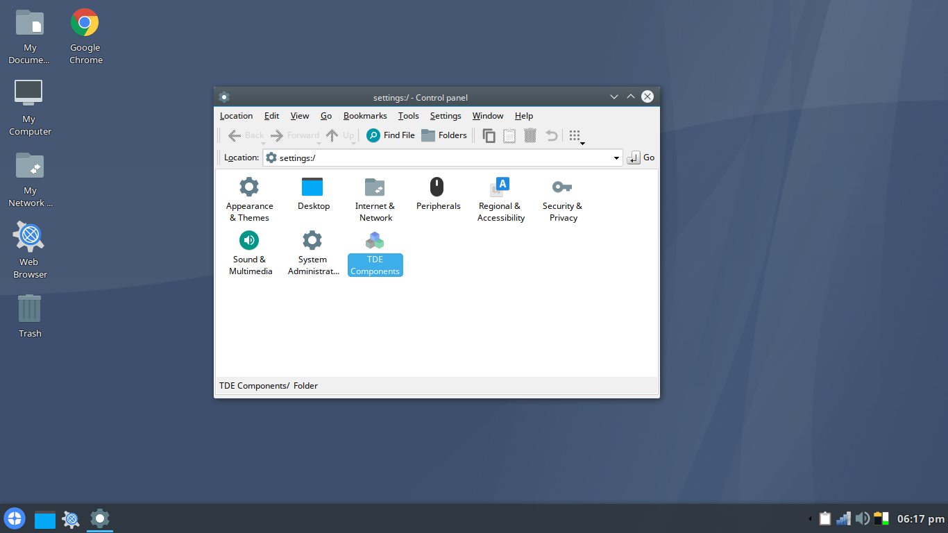The width and height of the screenshot is (948, 533).
Task: Open Regional & Accessibility category
Action: 500,199
